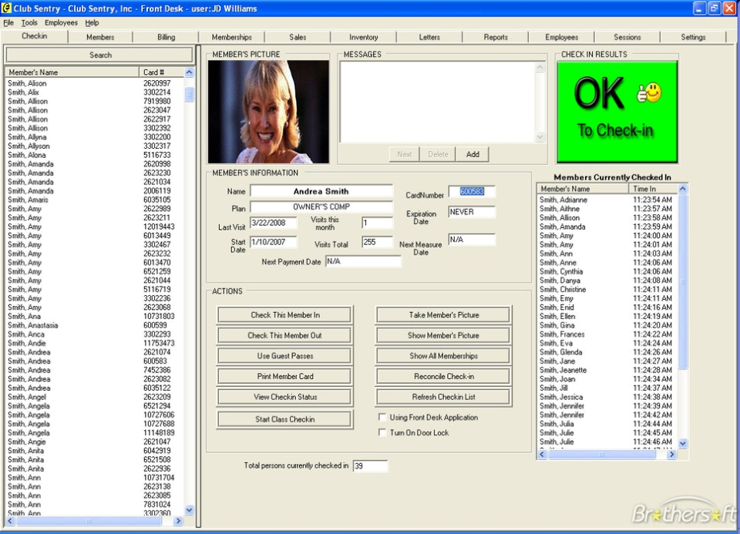This screenshot has height=534, width=740.
Task: Click the Expiration Date field
Action: (472, 212)
